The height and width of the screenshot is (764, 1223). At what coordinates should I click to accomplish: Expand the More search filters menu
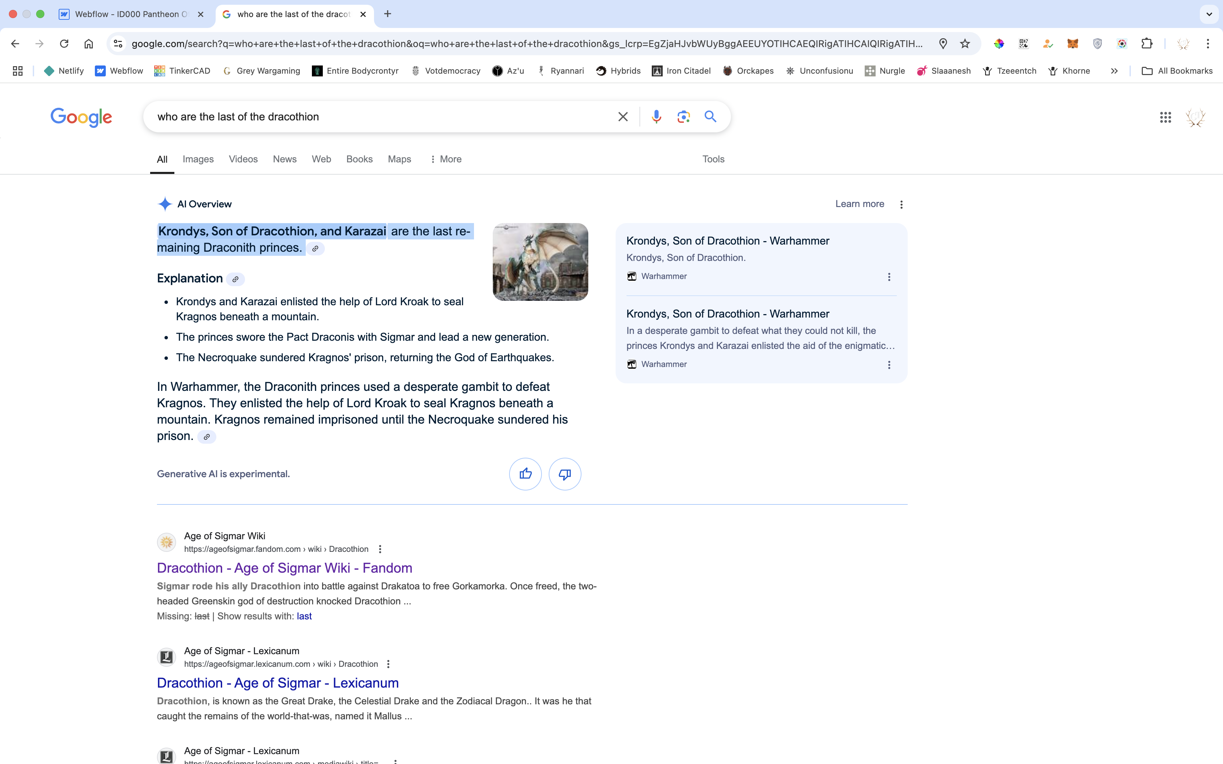(x=446, y=159)
